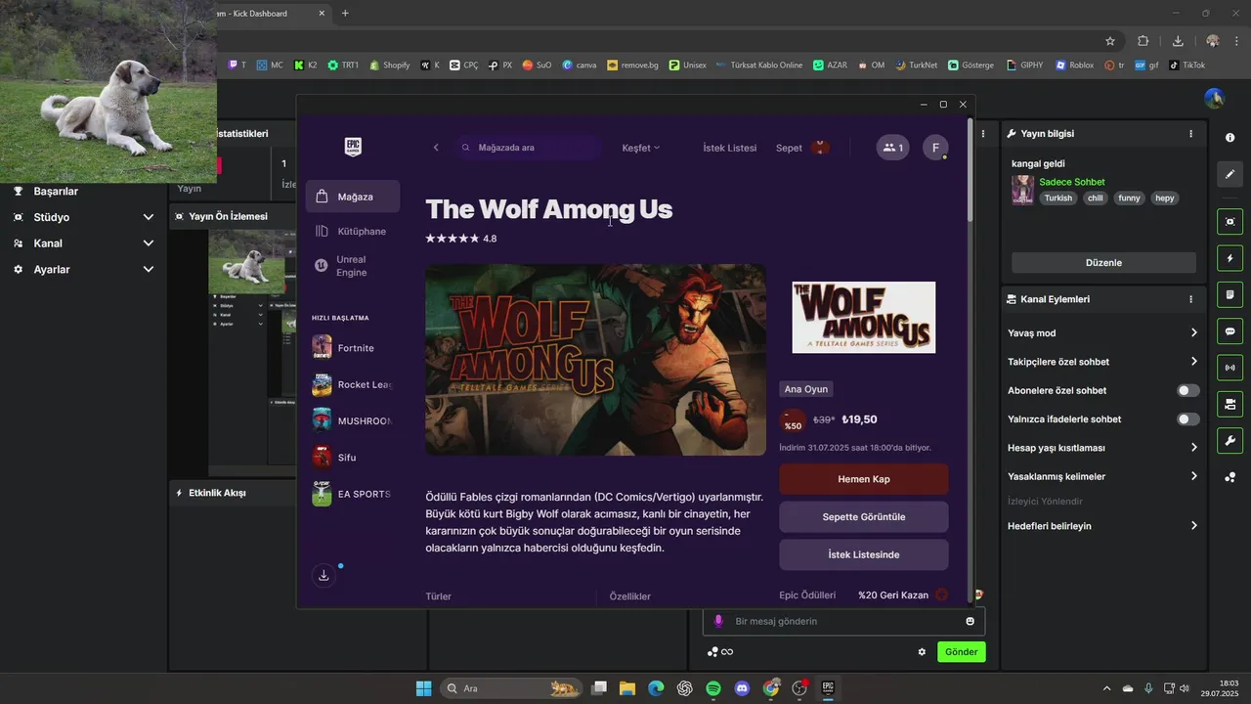Open Spotify from the taskbar
The width and height of the screenshot is (1251, 704).
click(x=713, y=688)
